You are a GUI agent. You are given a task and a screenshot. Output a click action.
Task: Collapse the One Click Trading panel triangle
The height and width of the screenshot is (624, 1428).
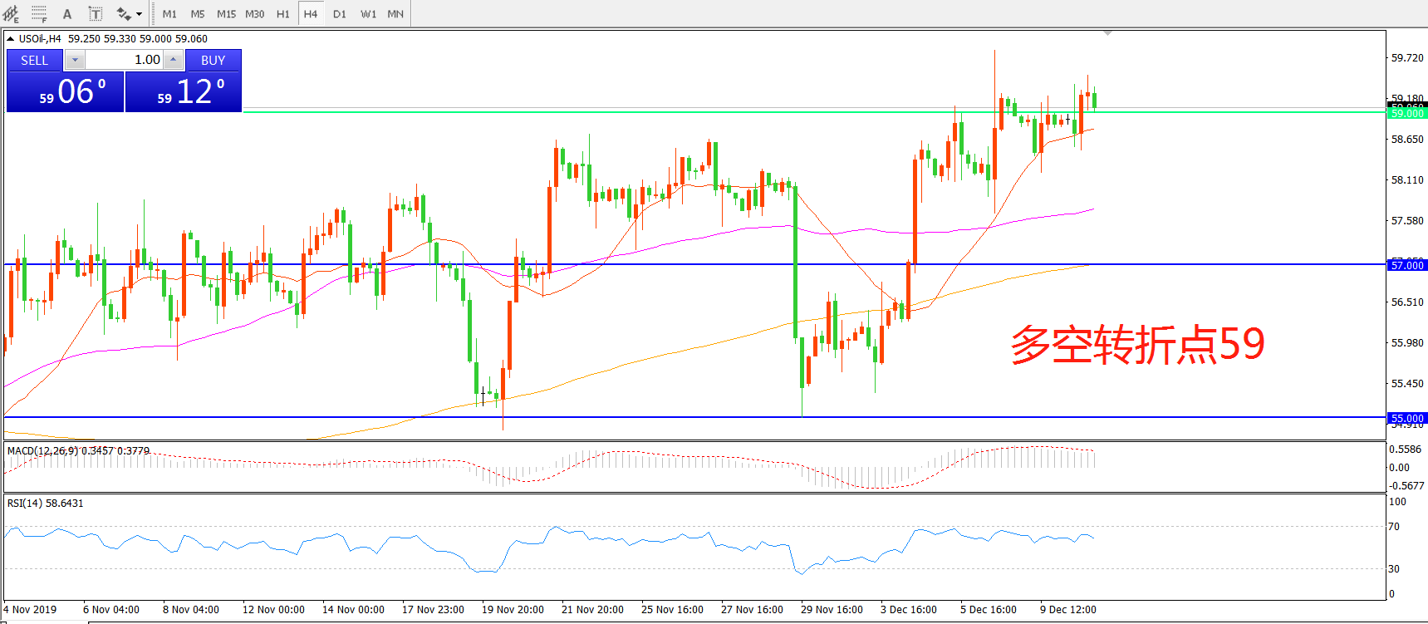[x=10, y=38]
